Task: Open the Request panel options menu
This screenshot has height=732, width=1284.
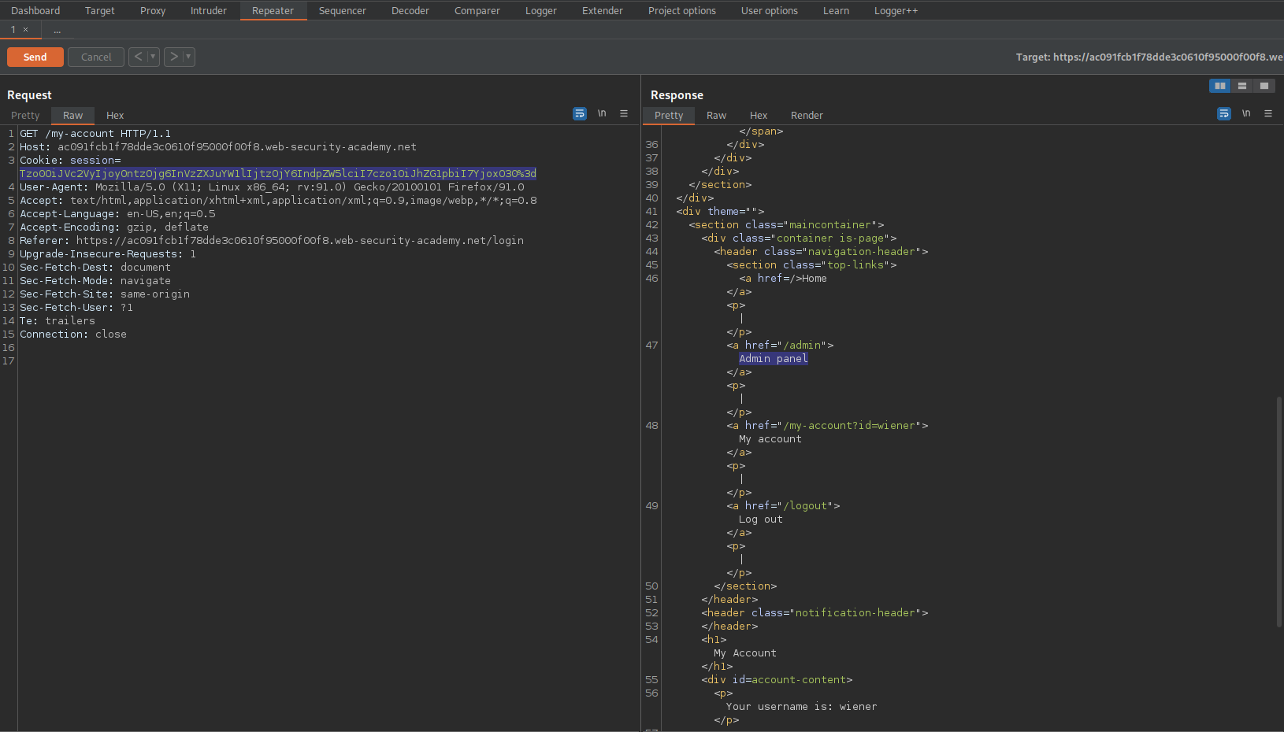Action: 624,113
